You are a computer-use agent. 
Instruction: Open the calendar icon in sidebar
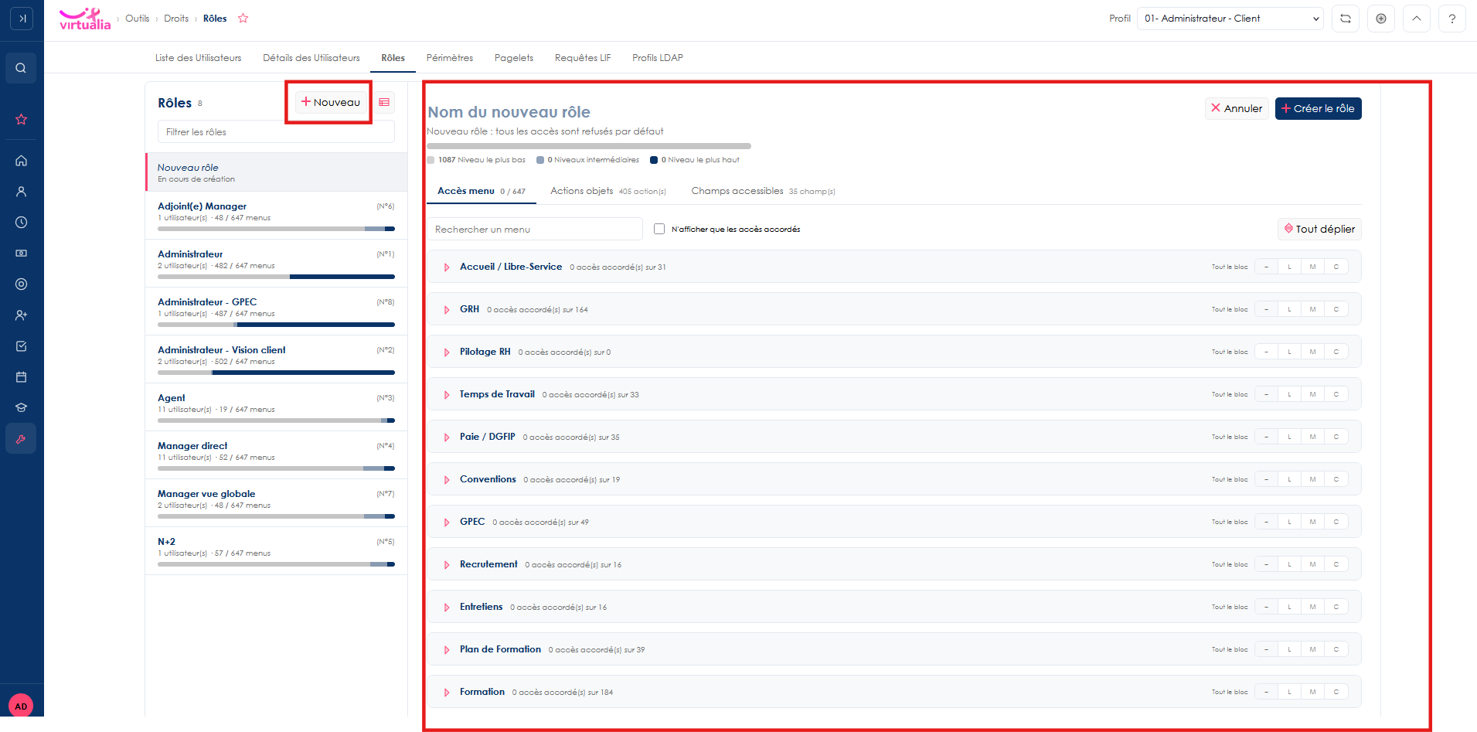tap(21, 377)
